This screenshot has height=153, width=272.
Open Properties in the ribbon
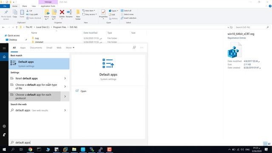(x=103, y=14)
